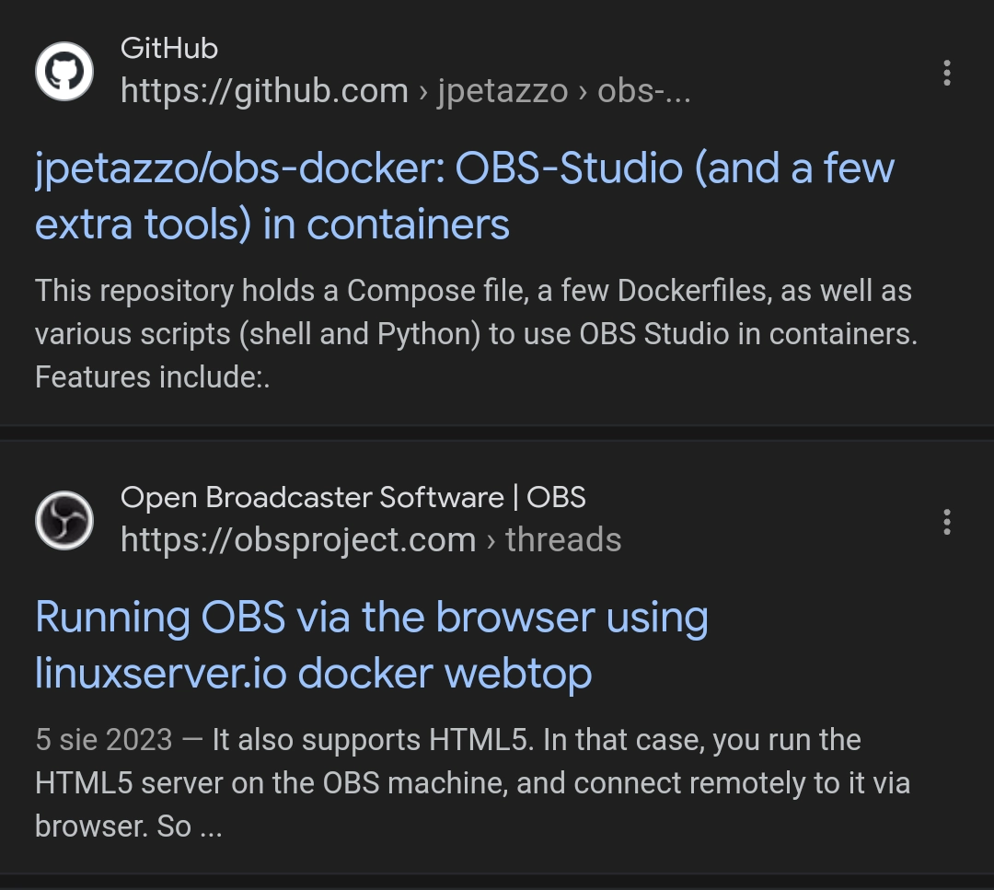Click the "Features include:" snippet text
Viewport: 994px width, 890px height.
tap(152, 376)
